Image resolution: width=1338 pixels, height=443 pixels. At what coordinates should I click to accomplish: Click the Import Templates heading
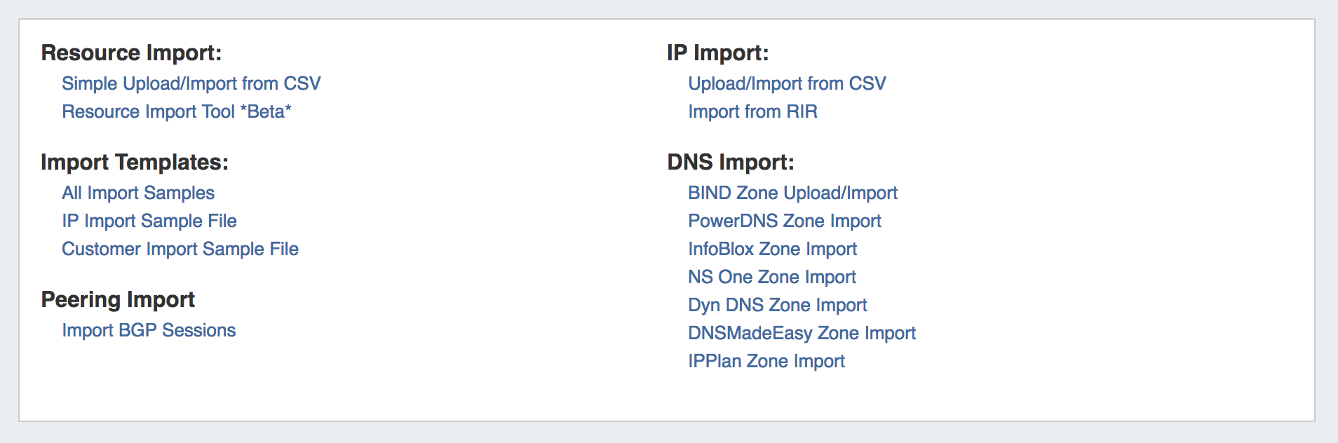[x=135, y=162]
